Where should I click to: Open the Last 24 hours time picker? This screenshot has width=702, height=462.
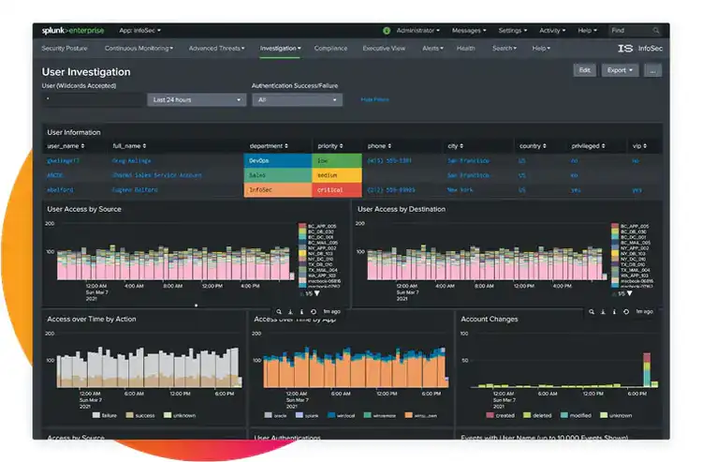pos(195,99)
